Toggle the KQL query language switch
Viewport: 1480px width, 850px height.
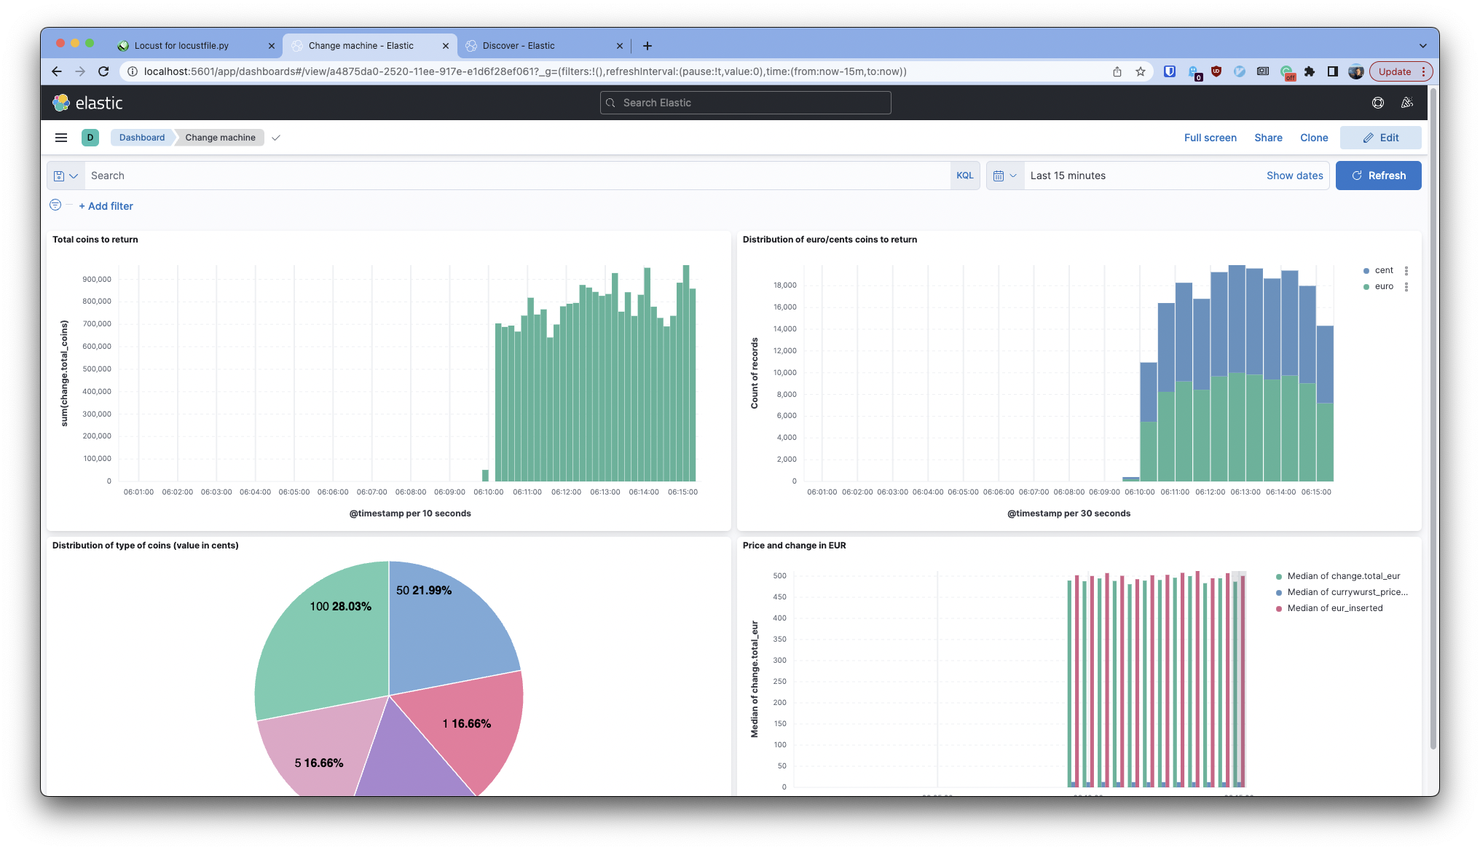965,176
